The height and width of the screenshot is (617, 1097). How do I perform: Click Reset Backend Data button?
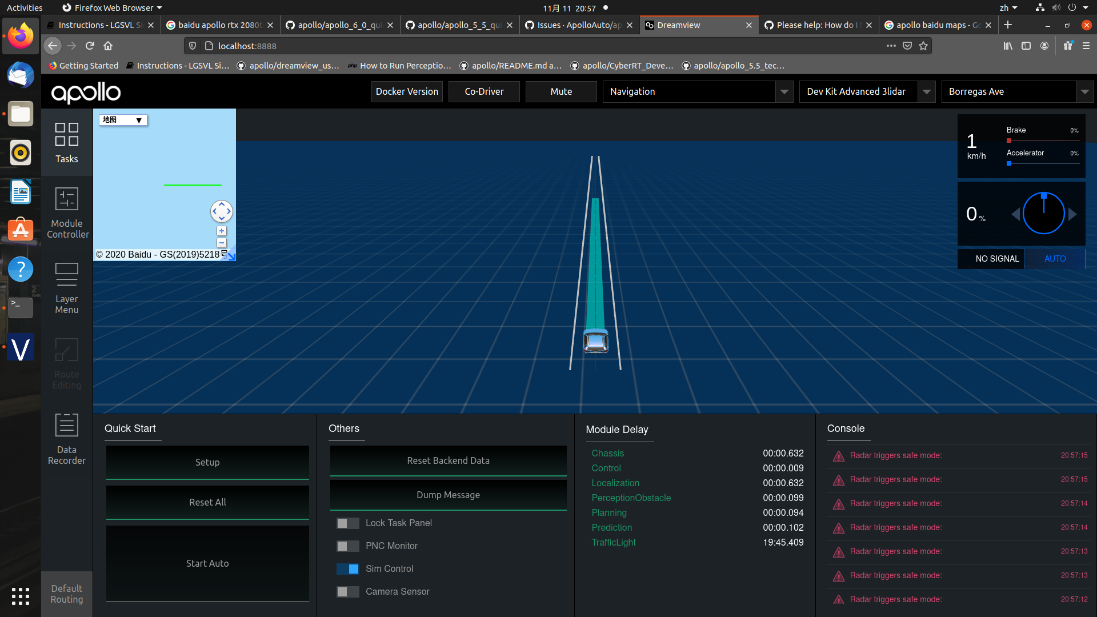(448, 460)
